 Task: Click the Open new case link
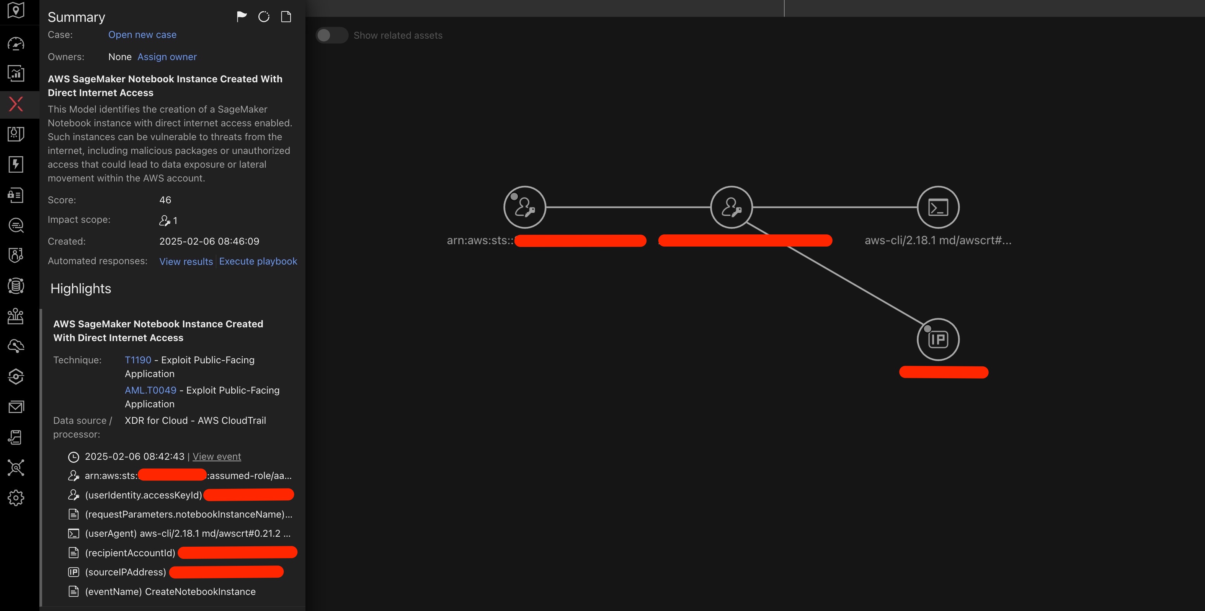(142, 34)
